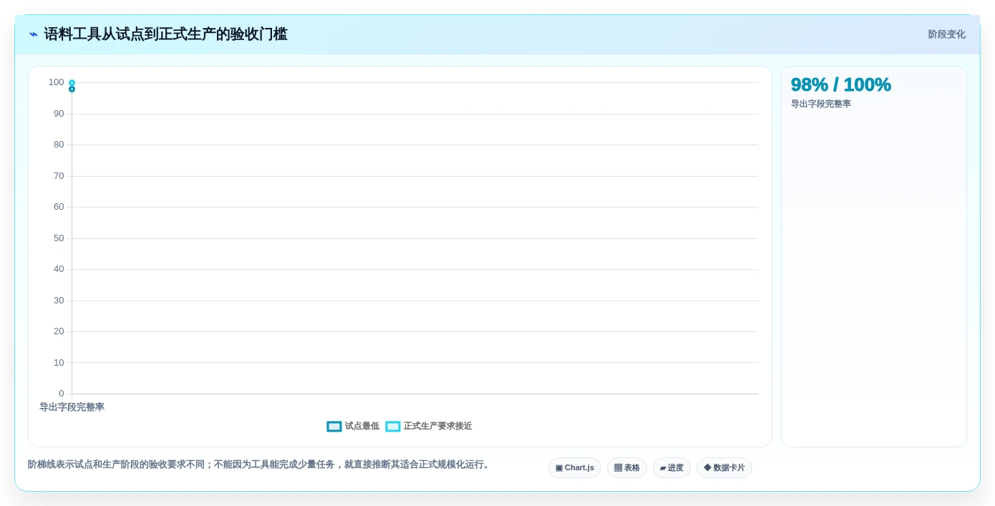Click 导出字段完整率 label under the percentage
Screen dimensions: 995x506
pyautogui.click(x=820, y=104)
